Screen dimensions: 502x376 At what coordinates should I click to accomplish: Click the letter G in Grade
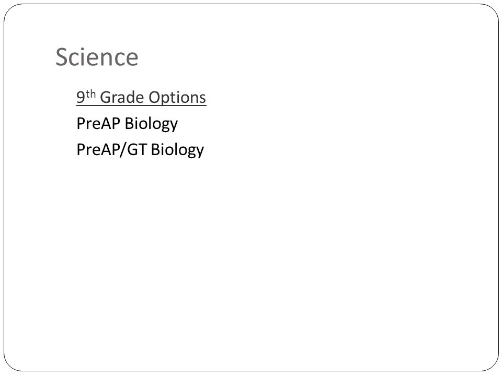click(106, 98)
